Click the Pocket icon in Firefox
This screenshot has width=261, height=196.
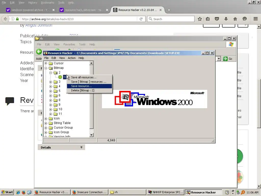click(217, 19)
